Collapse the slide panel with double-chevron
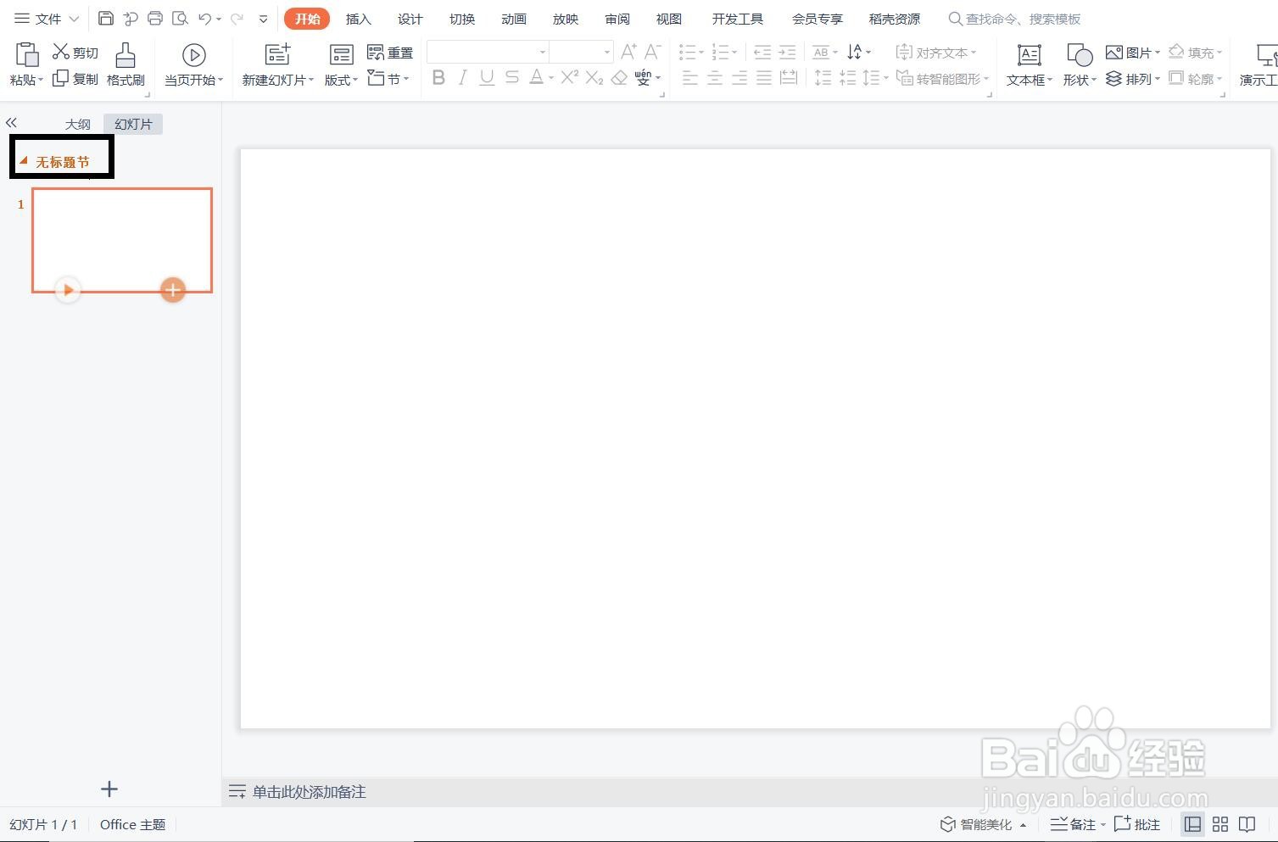 [x=11, y=123]
